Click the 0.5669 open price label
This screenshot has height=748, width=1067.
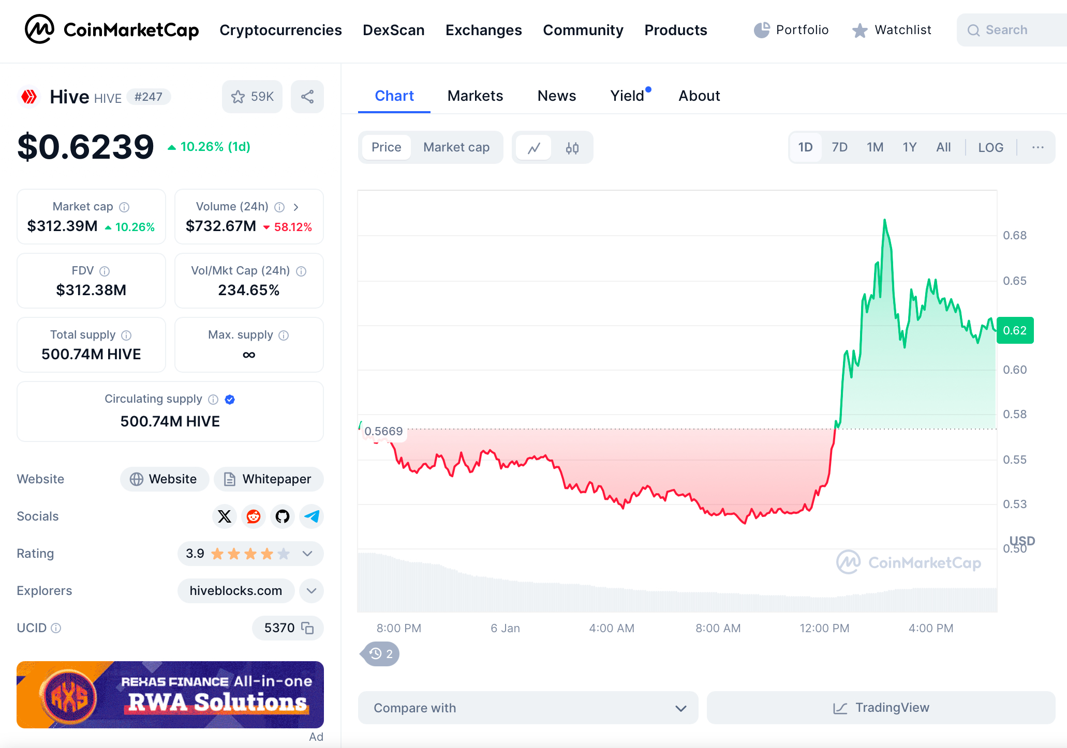point(383,431)
